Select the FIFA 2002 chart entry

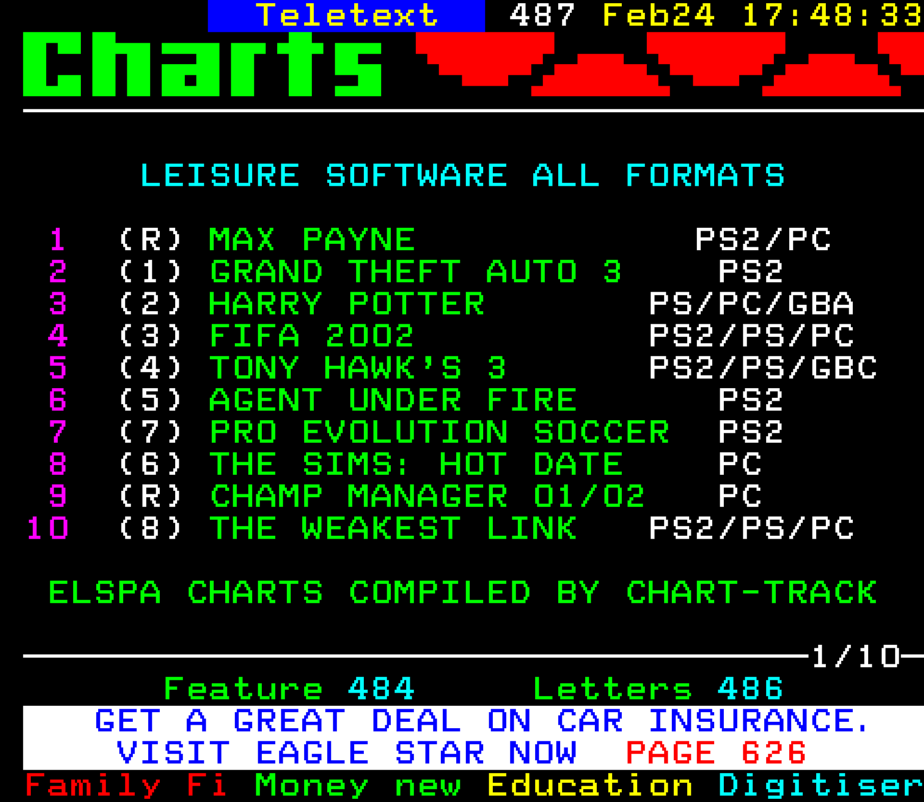point(312,336)
